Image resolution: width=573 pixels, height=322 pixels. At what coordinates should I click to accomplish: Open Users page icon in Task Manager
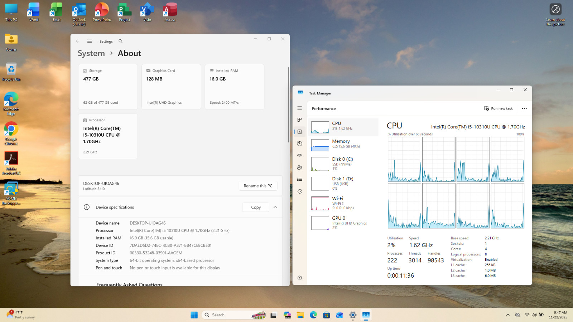pos(300,167)
